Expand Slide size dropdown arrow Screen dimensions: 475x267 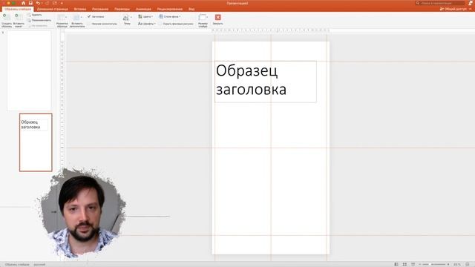(207, 17)
